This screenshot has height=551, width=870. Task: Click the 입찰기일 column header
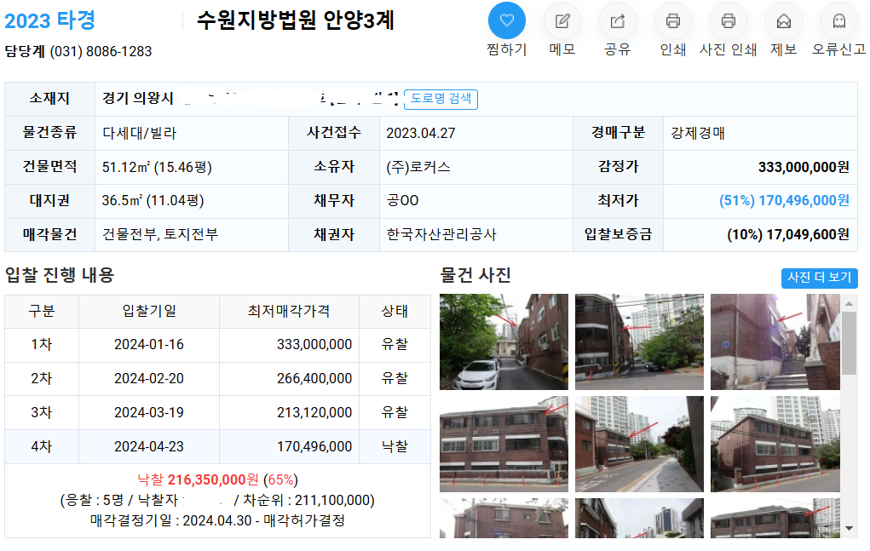(149, 311)
